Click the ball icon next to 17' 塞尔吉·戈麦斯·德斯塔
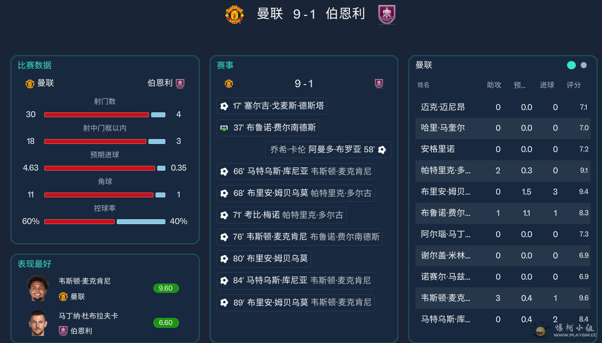 click(224, 106)
